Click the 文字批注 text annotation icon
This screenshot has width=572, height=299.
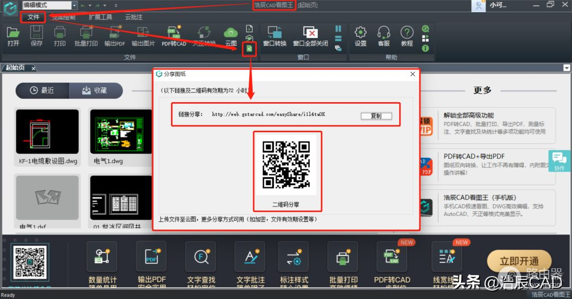(250, 257)
